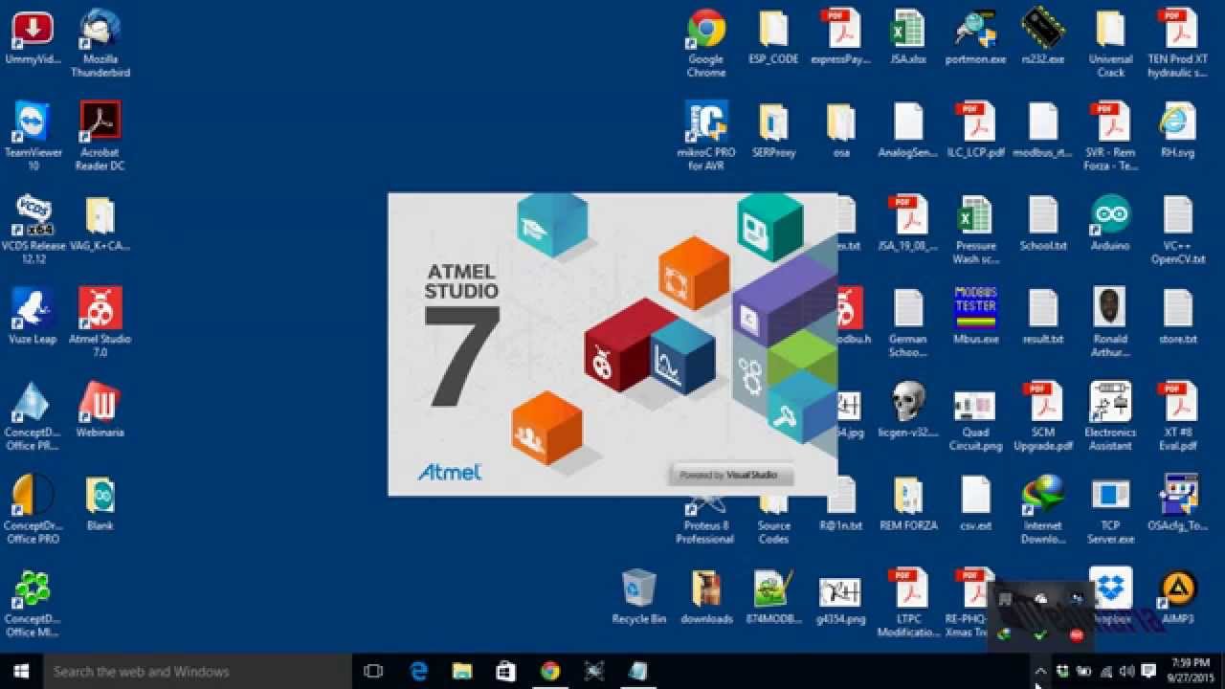Open the Atmel Studio 7.0 desktop shortcut
Image resolution: width=1225 pixels, height=689 pixels.
[100, 322]
